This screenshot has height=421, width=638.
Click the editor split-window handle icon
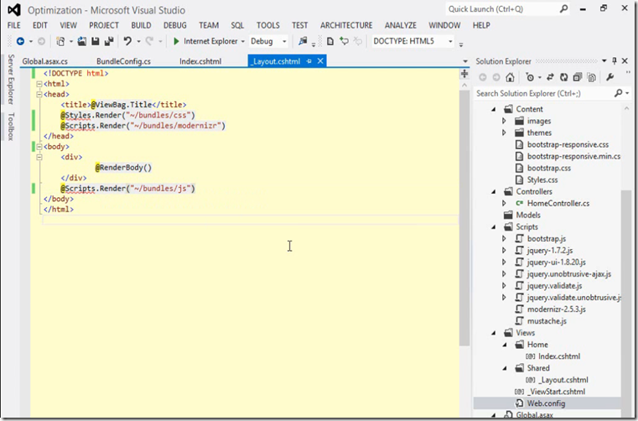[x=464, y=74]
